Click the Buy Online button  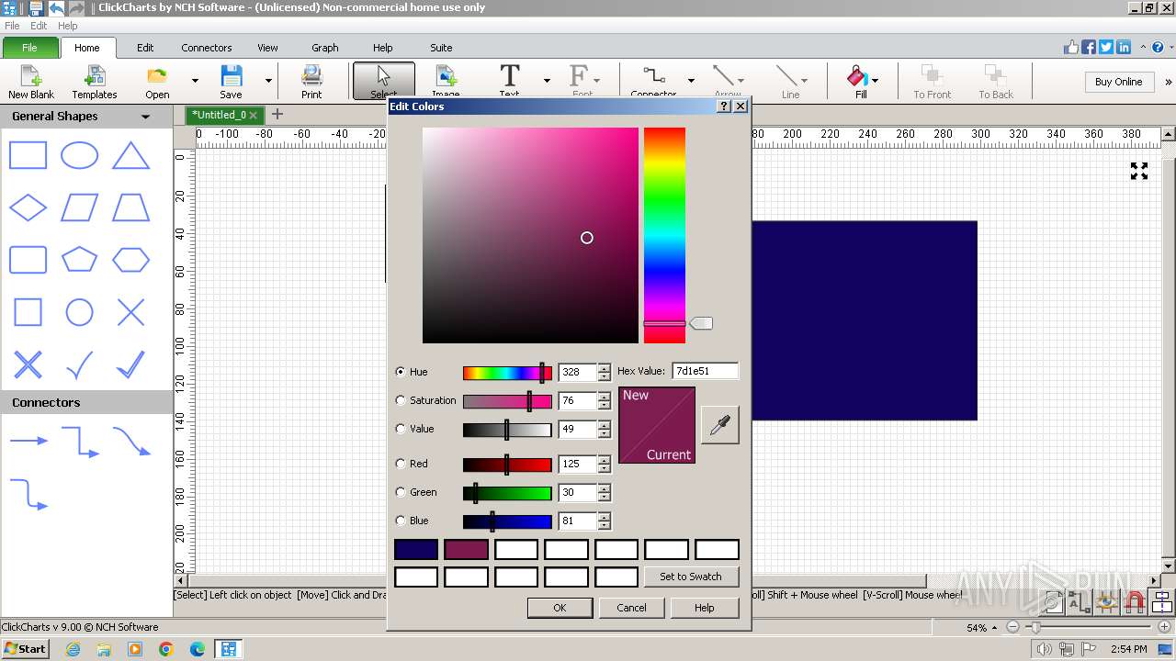coord(1118,82)
